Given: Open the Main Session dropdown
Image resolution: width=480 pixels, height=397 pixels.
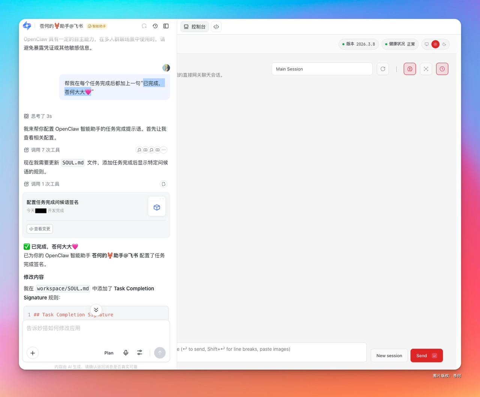Looking at the screenshot, I should click(322, 69).
